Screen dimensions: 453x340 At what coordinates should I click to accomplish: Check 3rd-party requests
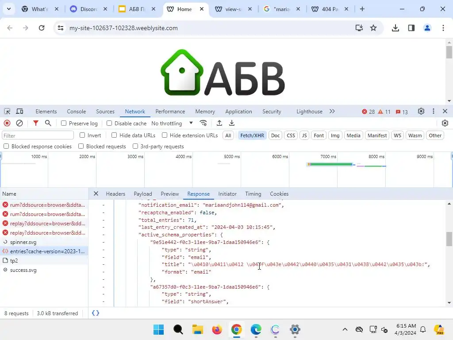coord(135,146)
